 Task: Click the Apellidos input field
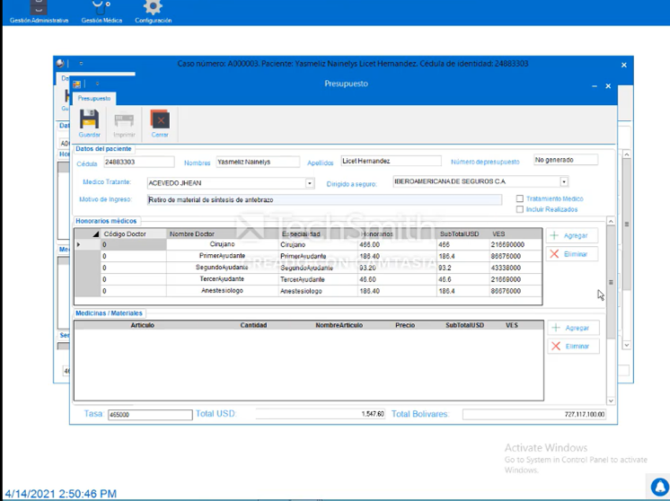point(391,161)
